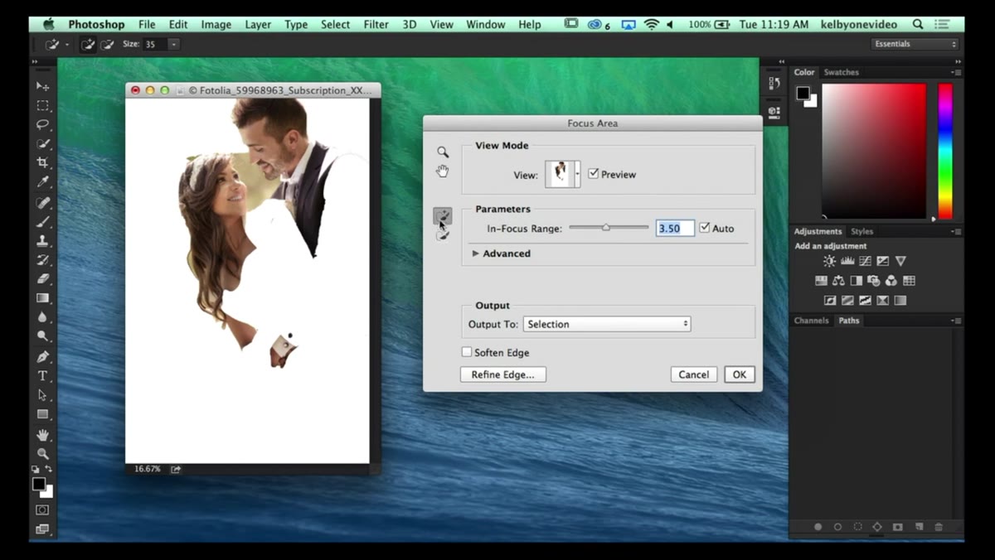Screen dimensions: 995x560
Task: Open the View mode thumbnail dropdown
Action: tap(578, 174)
